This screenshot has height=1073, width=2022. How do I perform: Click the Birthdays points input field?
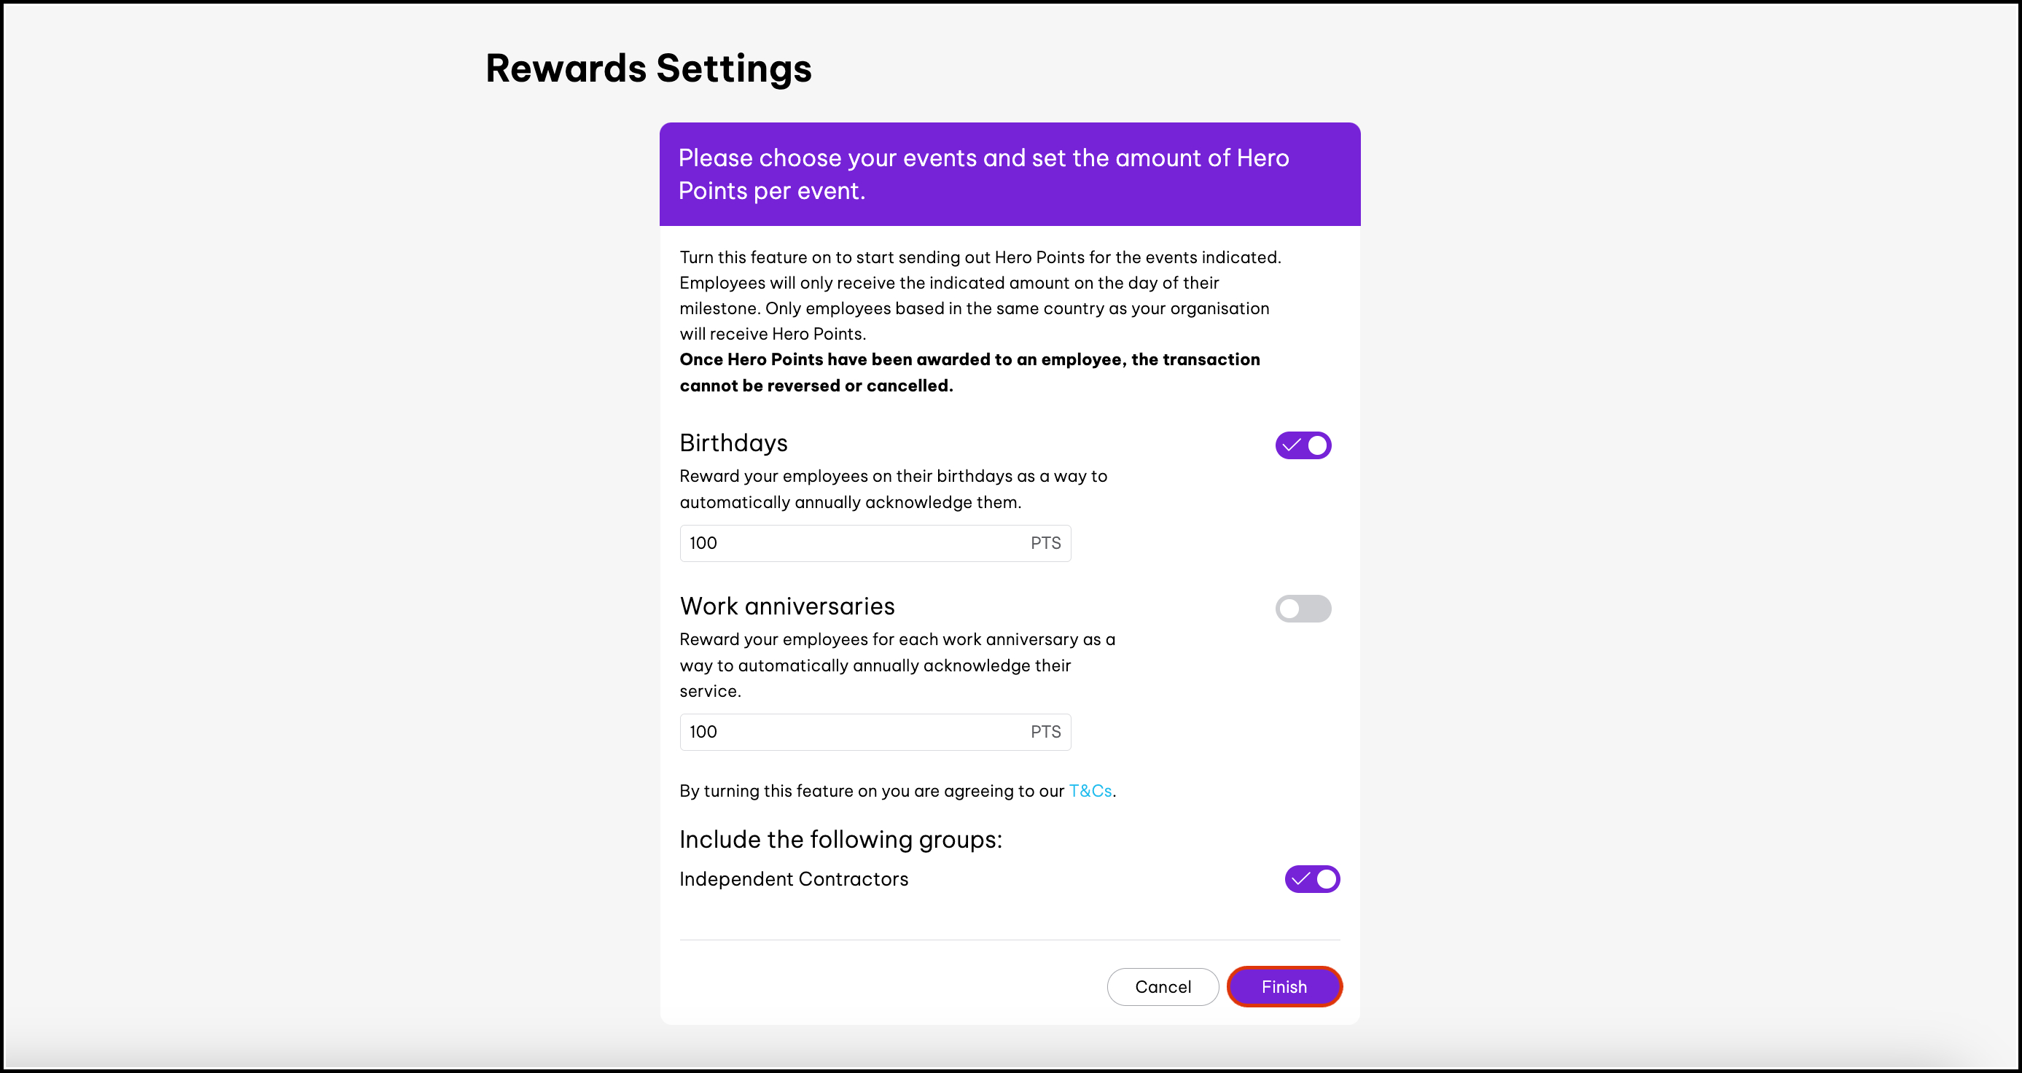pyautogui.click(x=851, y=543)
